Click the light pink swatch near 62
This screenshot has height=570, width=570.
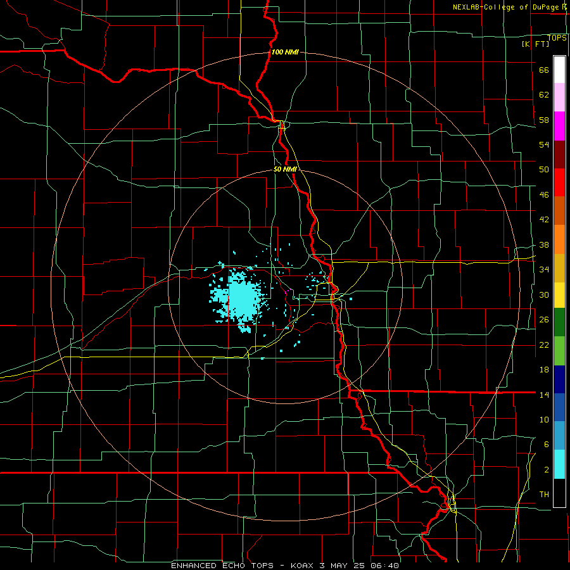[559, 98]
